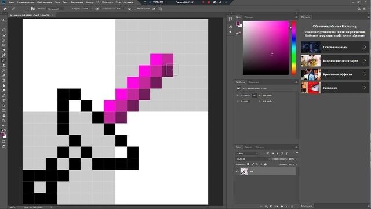
Task: Click the search icon at top right
Action: (x=359, y=9)
